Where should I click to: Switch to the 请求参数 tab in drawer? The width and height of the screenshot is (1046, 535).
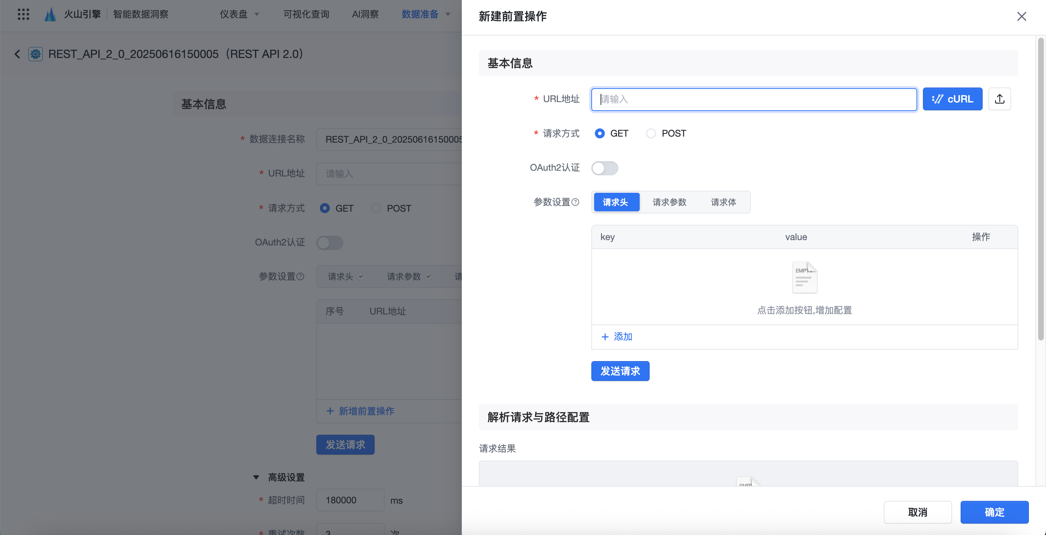(x=669, y=202)
